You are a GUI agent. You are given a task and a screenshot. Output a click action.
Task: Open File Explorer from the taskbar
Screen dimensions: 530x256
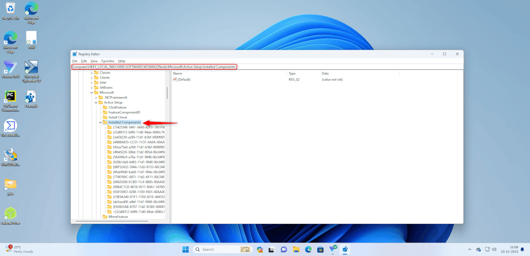pos(296,250)
